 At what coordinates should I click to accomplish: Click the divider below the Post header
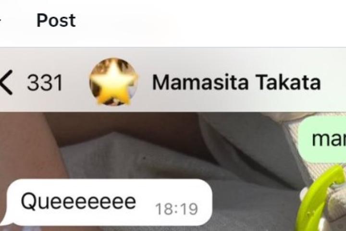pos(173,47)
